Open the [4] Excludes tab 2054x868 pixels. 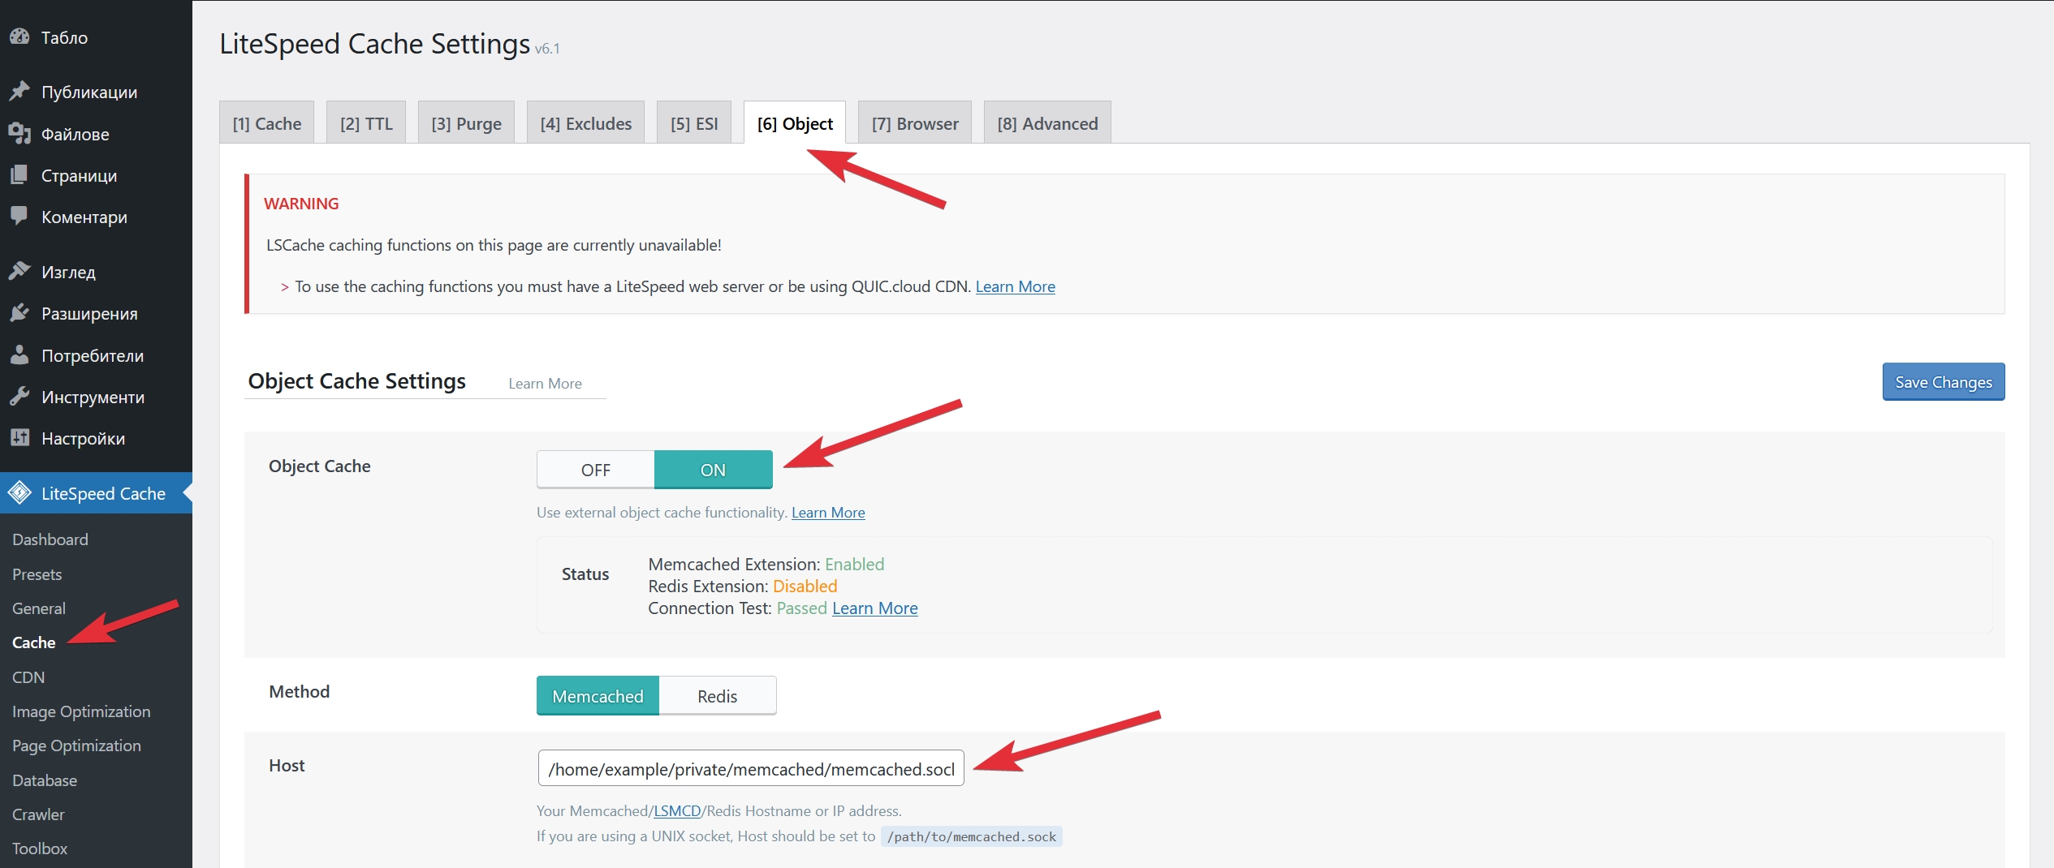[585, 123]
